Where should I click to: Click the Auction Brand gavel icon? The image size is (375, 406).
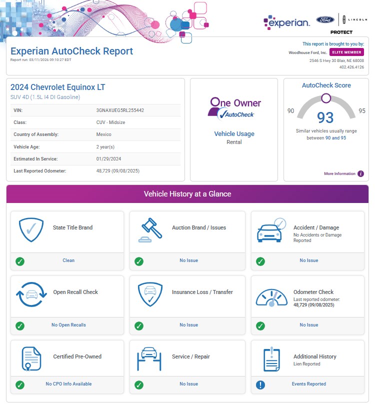[150, 230]
